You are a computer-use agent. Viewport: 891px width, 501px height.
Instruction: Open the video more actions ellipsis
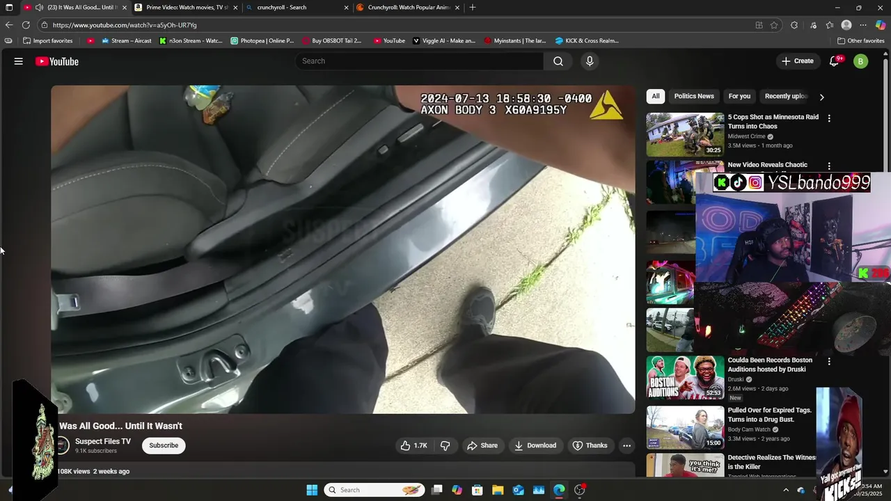[x=626, y=445]
